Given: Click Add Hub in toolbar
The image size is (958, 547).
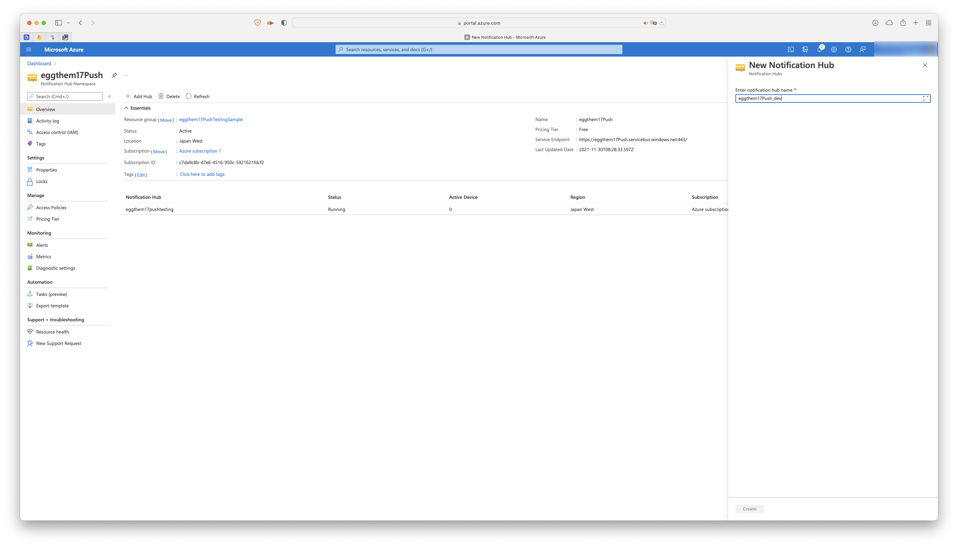Looking at the screenshot, I should [139, 97].
